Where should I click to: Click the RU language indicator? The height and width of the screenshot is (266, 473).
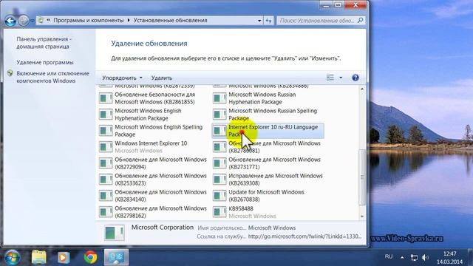[x=389, y=256]
